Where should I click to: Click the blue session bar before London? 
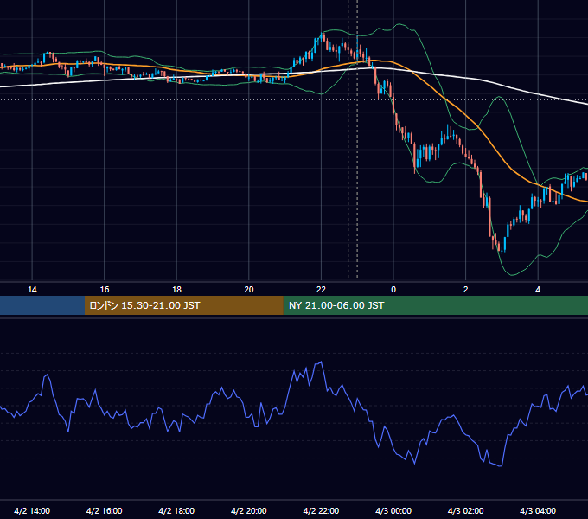coord(42,305)
